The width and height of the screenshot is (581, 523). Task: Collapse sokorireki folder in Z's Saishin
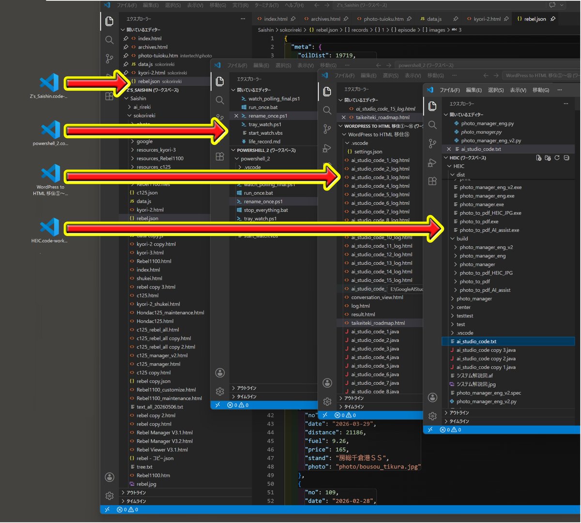pyautogui.click(x=129, y=116)
